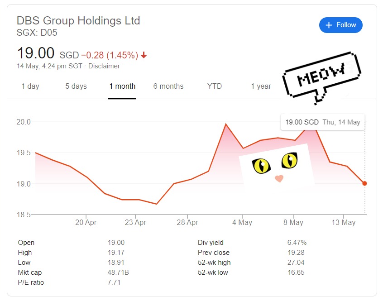Click the red down arrow price indicator
Viewport: 383px width, 301px height.
coord(144,55)
